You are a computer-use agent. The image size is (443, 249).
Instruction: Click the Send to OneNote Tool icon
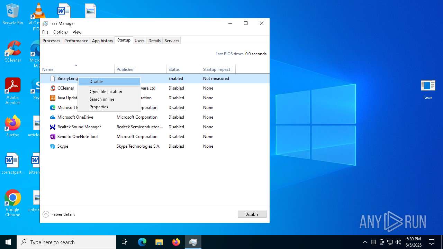pyautogui.click(x=53, y=137)
